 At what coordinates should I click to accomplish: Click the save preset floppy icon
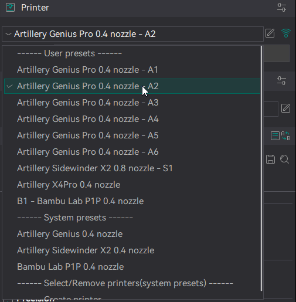pos(270,159)
